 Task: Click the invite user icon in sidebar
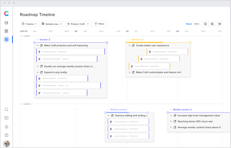coord(6,127)
